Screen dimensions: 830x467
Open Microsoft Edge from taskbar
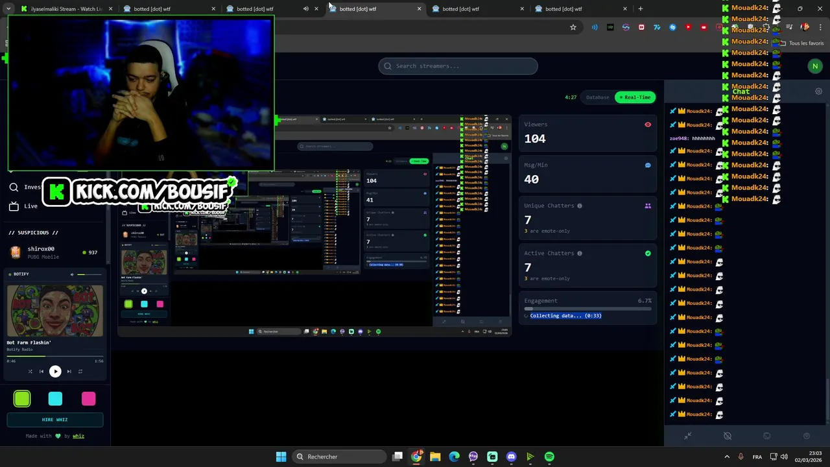pos(455,457)
